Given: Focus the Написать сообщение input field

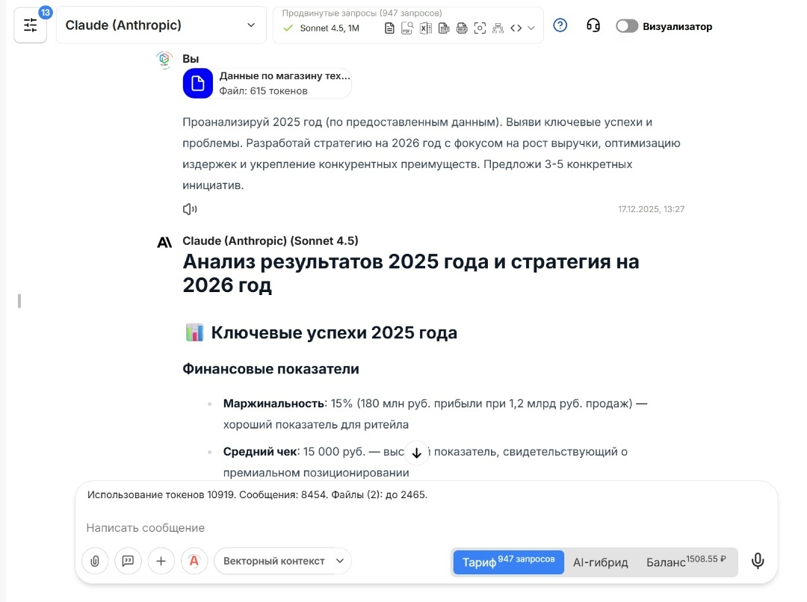Looking at the screenshot, I should 426,528.
